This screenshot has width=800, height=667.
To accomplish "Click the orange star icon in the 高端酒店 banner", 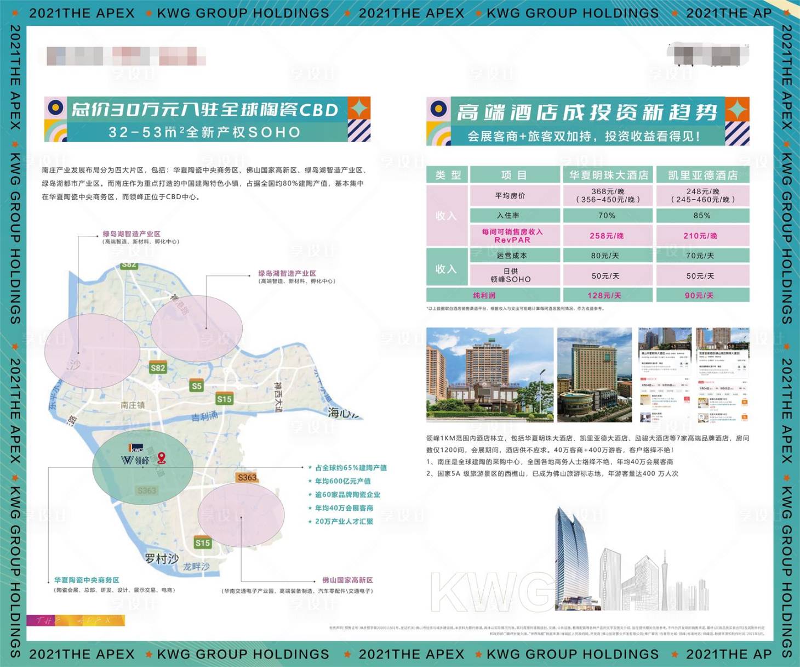I will (x=738, y=110).
